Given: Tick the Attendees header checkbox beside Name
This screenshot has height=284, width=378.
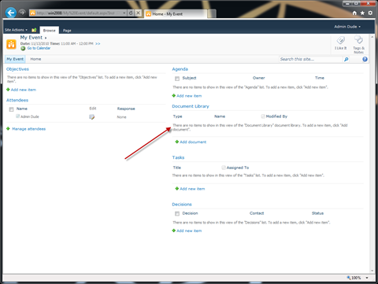Looking at the screenshot, I should pos(11,109).
